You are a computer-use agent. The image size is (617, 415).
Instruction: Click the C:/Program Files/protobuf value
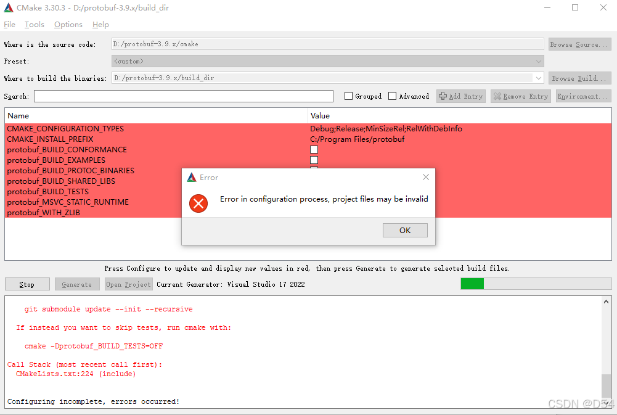(x=358, y=139)
